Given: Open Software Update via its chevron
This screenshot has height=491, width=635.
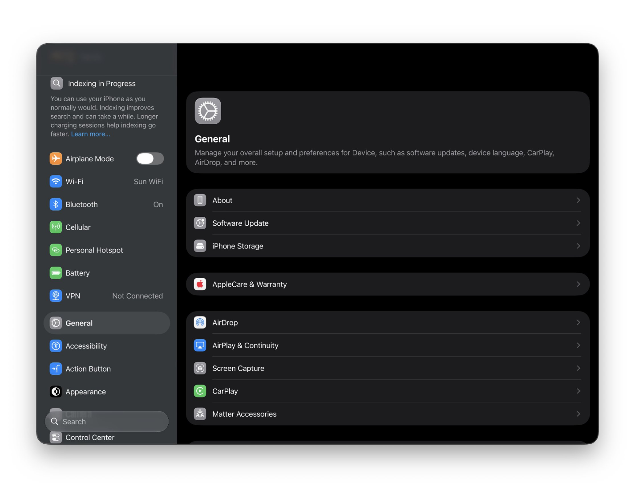Looking at the screenshot, I should 578,223.
